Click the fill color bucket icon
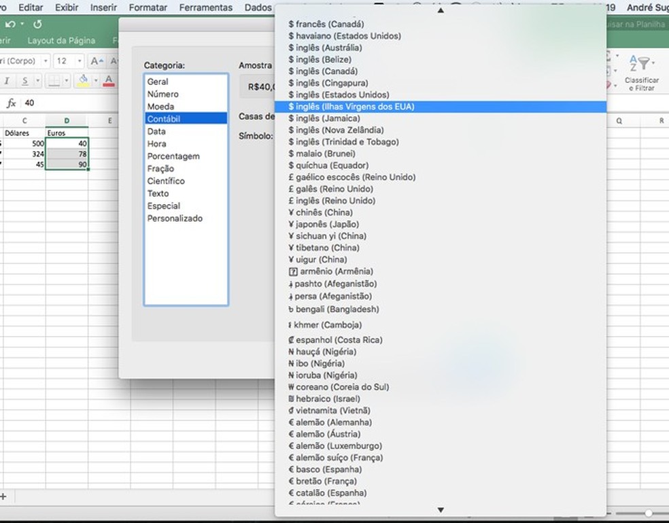Screen dimensions: 669x523 coord(82,81)
